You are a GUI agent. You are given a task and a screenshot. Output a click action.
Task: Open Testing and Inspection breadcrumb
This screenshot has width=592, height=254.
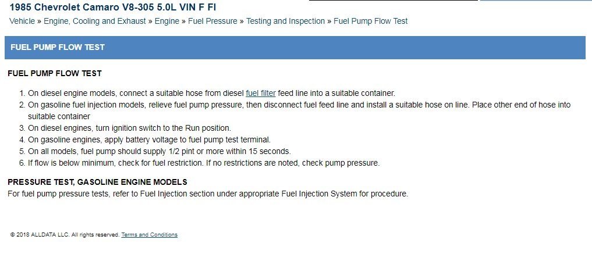tap(285, 21)
